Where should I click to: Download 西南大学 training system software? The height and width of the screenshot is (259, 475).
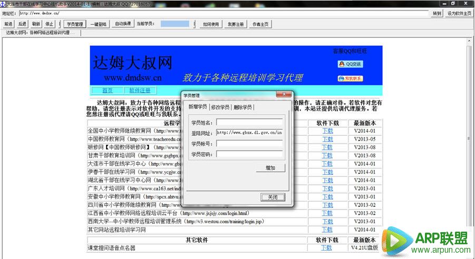tap(327, 222)
